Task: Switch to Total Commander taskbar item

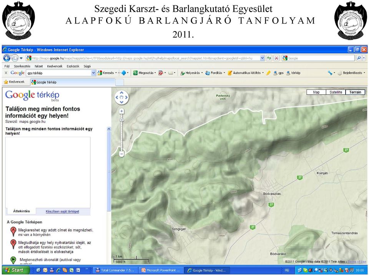Action: (115, 270)
